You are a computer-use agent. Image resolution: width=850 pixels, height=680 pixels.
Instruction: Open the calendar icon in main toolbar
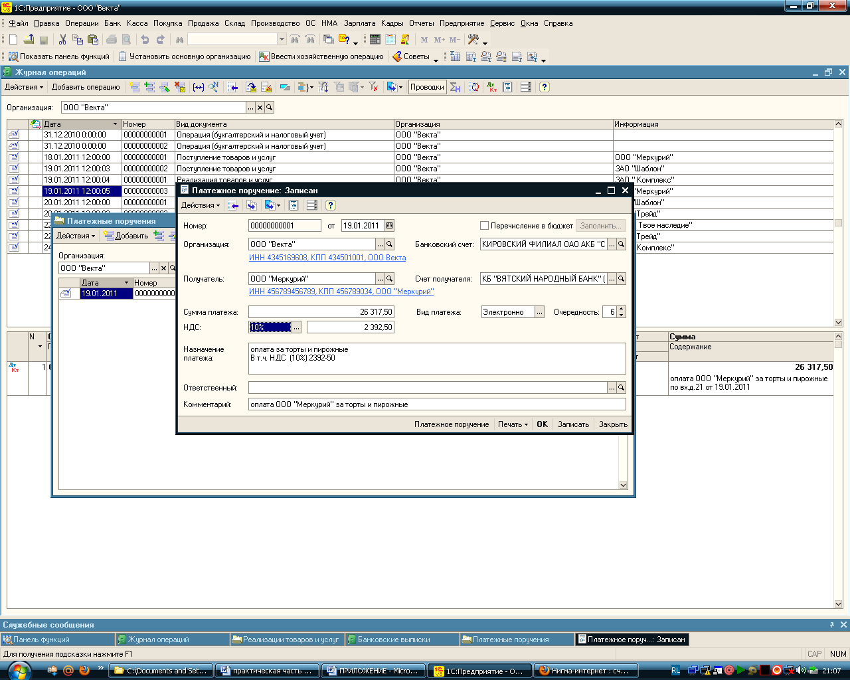pyautogui.click(x=390, y=40)
